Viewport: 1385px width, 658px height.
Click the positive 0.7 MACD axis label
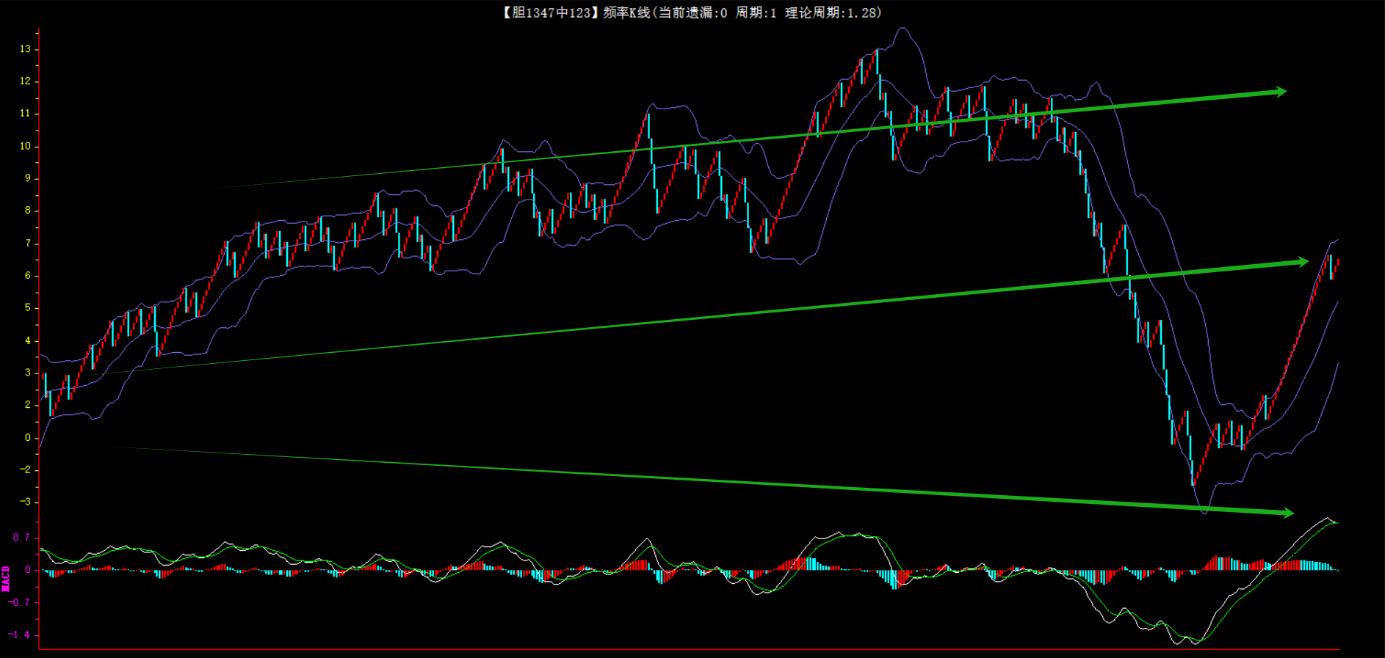(x=21, y=538)
